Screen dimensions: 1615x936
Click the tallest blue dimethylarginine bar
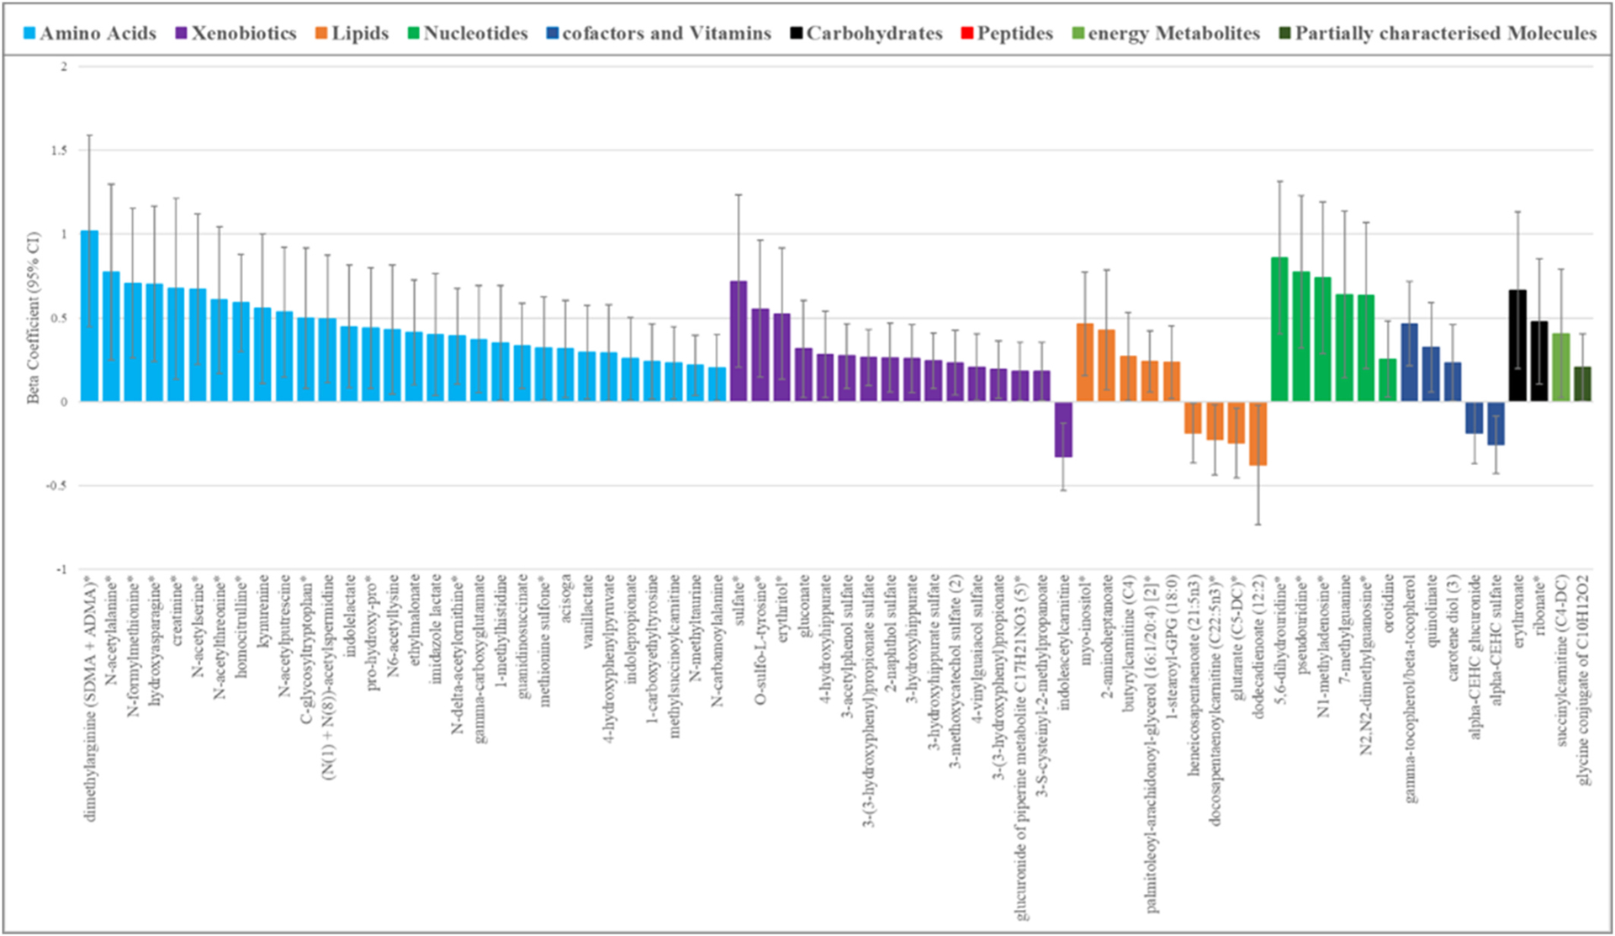coord(89,316)
